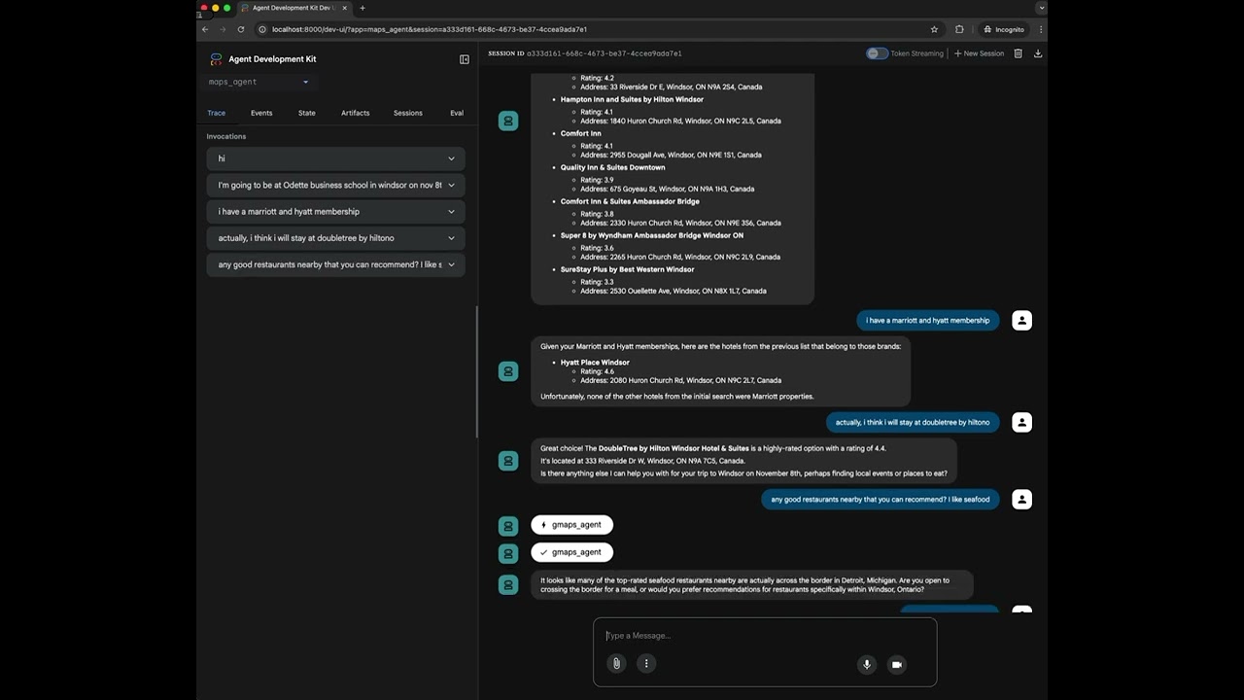1244x700 pixels.
Task: Click the agent avatar beside the hotel list
Action: pyautogui.click(x=508, y=121)
